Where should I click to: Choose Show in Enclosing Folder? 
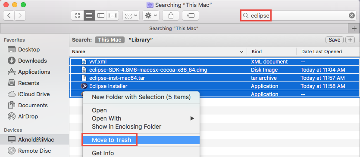coord(141,127)
